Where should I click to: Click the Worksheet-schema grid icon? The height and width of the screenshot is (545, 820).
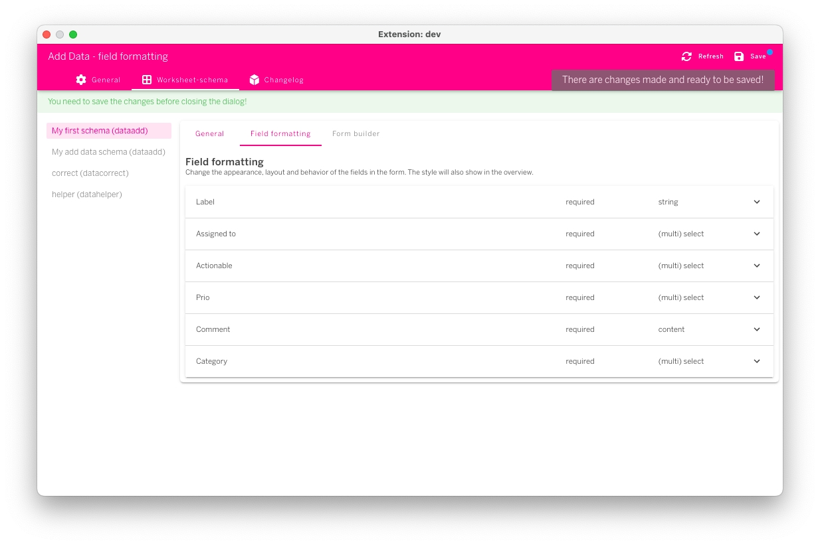[147, 80]
